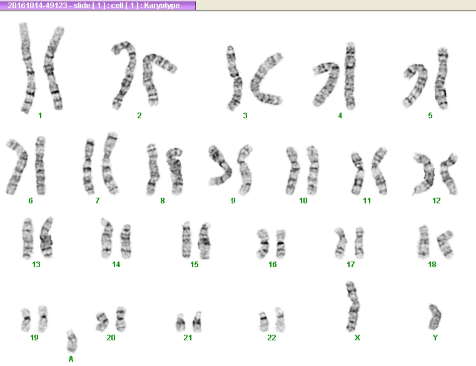Screen dimensions: 476x366
Task: Click the green label "8"
Action: 163,200
